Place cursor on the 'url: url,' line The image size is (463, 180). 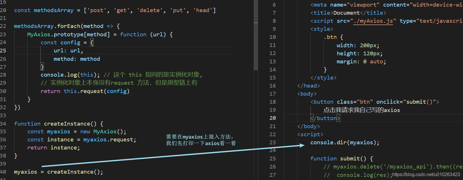coord(68,51)
